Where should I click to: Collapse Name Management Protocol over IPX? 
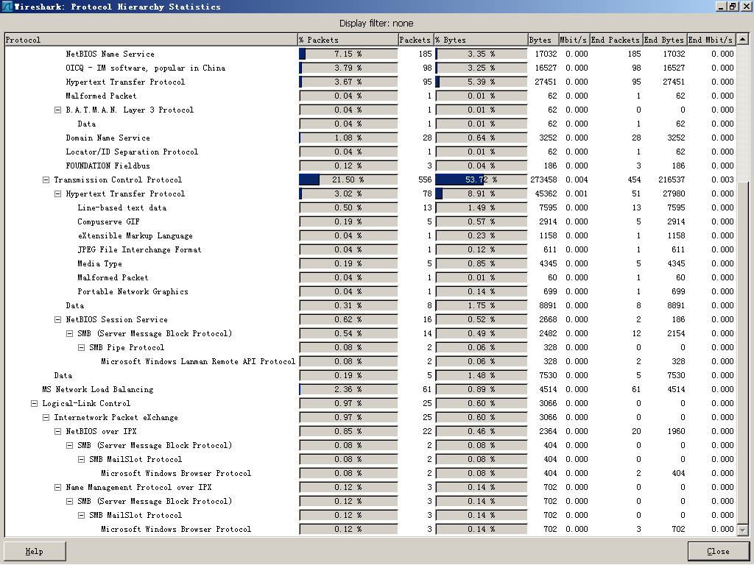[x=57, y=487]
